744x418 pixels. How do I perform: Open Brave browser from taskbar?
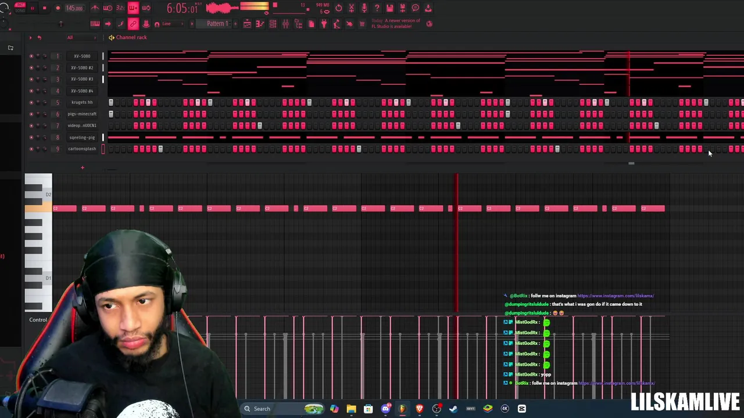tap(419, 409)
